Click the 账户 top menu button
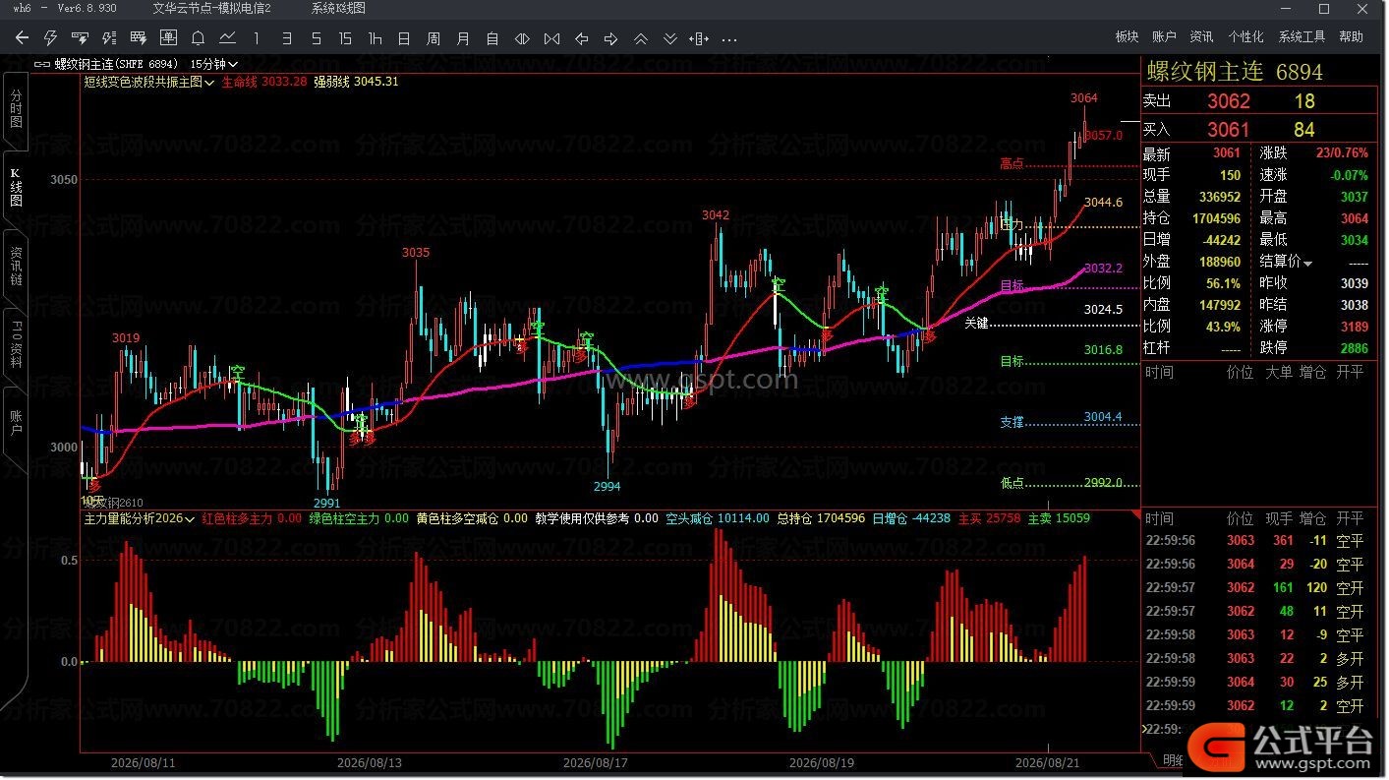The image size is (1389, 780). click(x=1164, y=37)
